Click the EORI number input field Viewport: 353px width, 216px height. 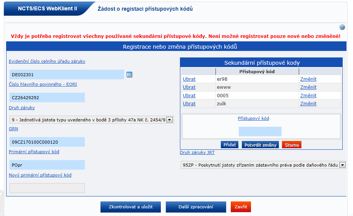coord(47,98)
